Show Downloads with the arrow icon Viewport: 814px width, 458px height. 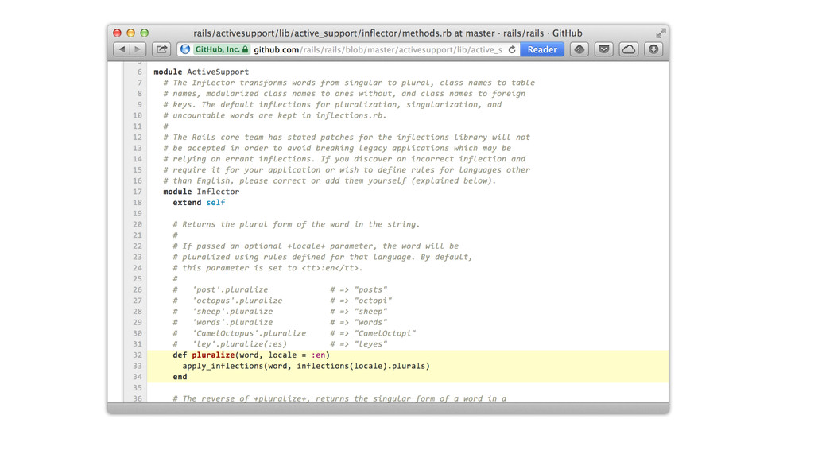pyautogui.click(x=653, y=49)
